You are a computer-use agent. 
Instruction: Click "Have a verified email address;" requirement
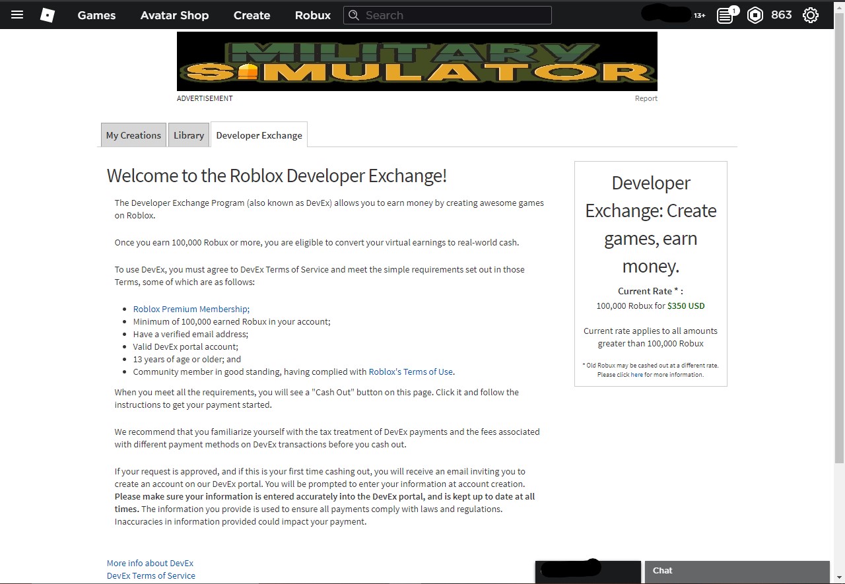(x=191, y=334)
